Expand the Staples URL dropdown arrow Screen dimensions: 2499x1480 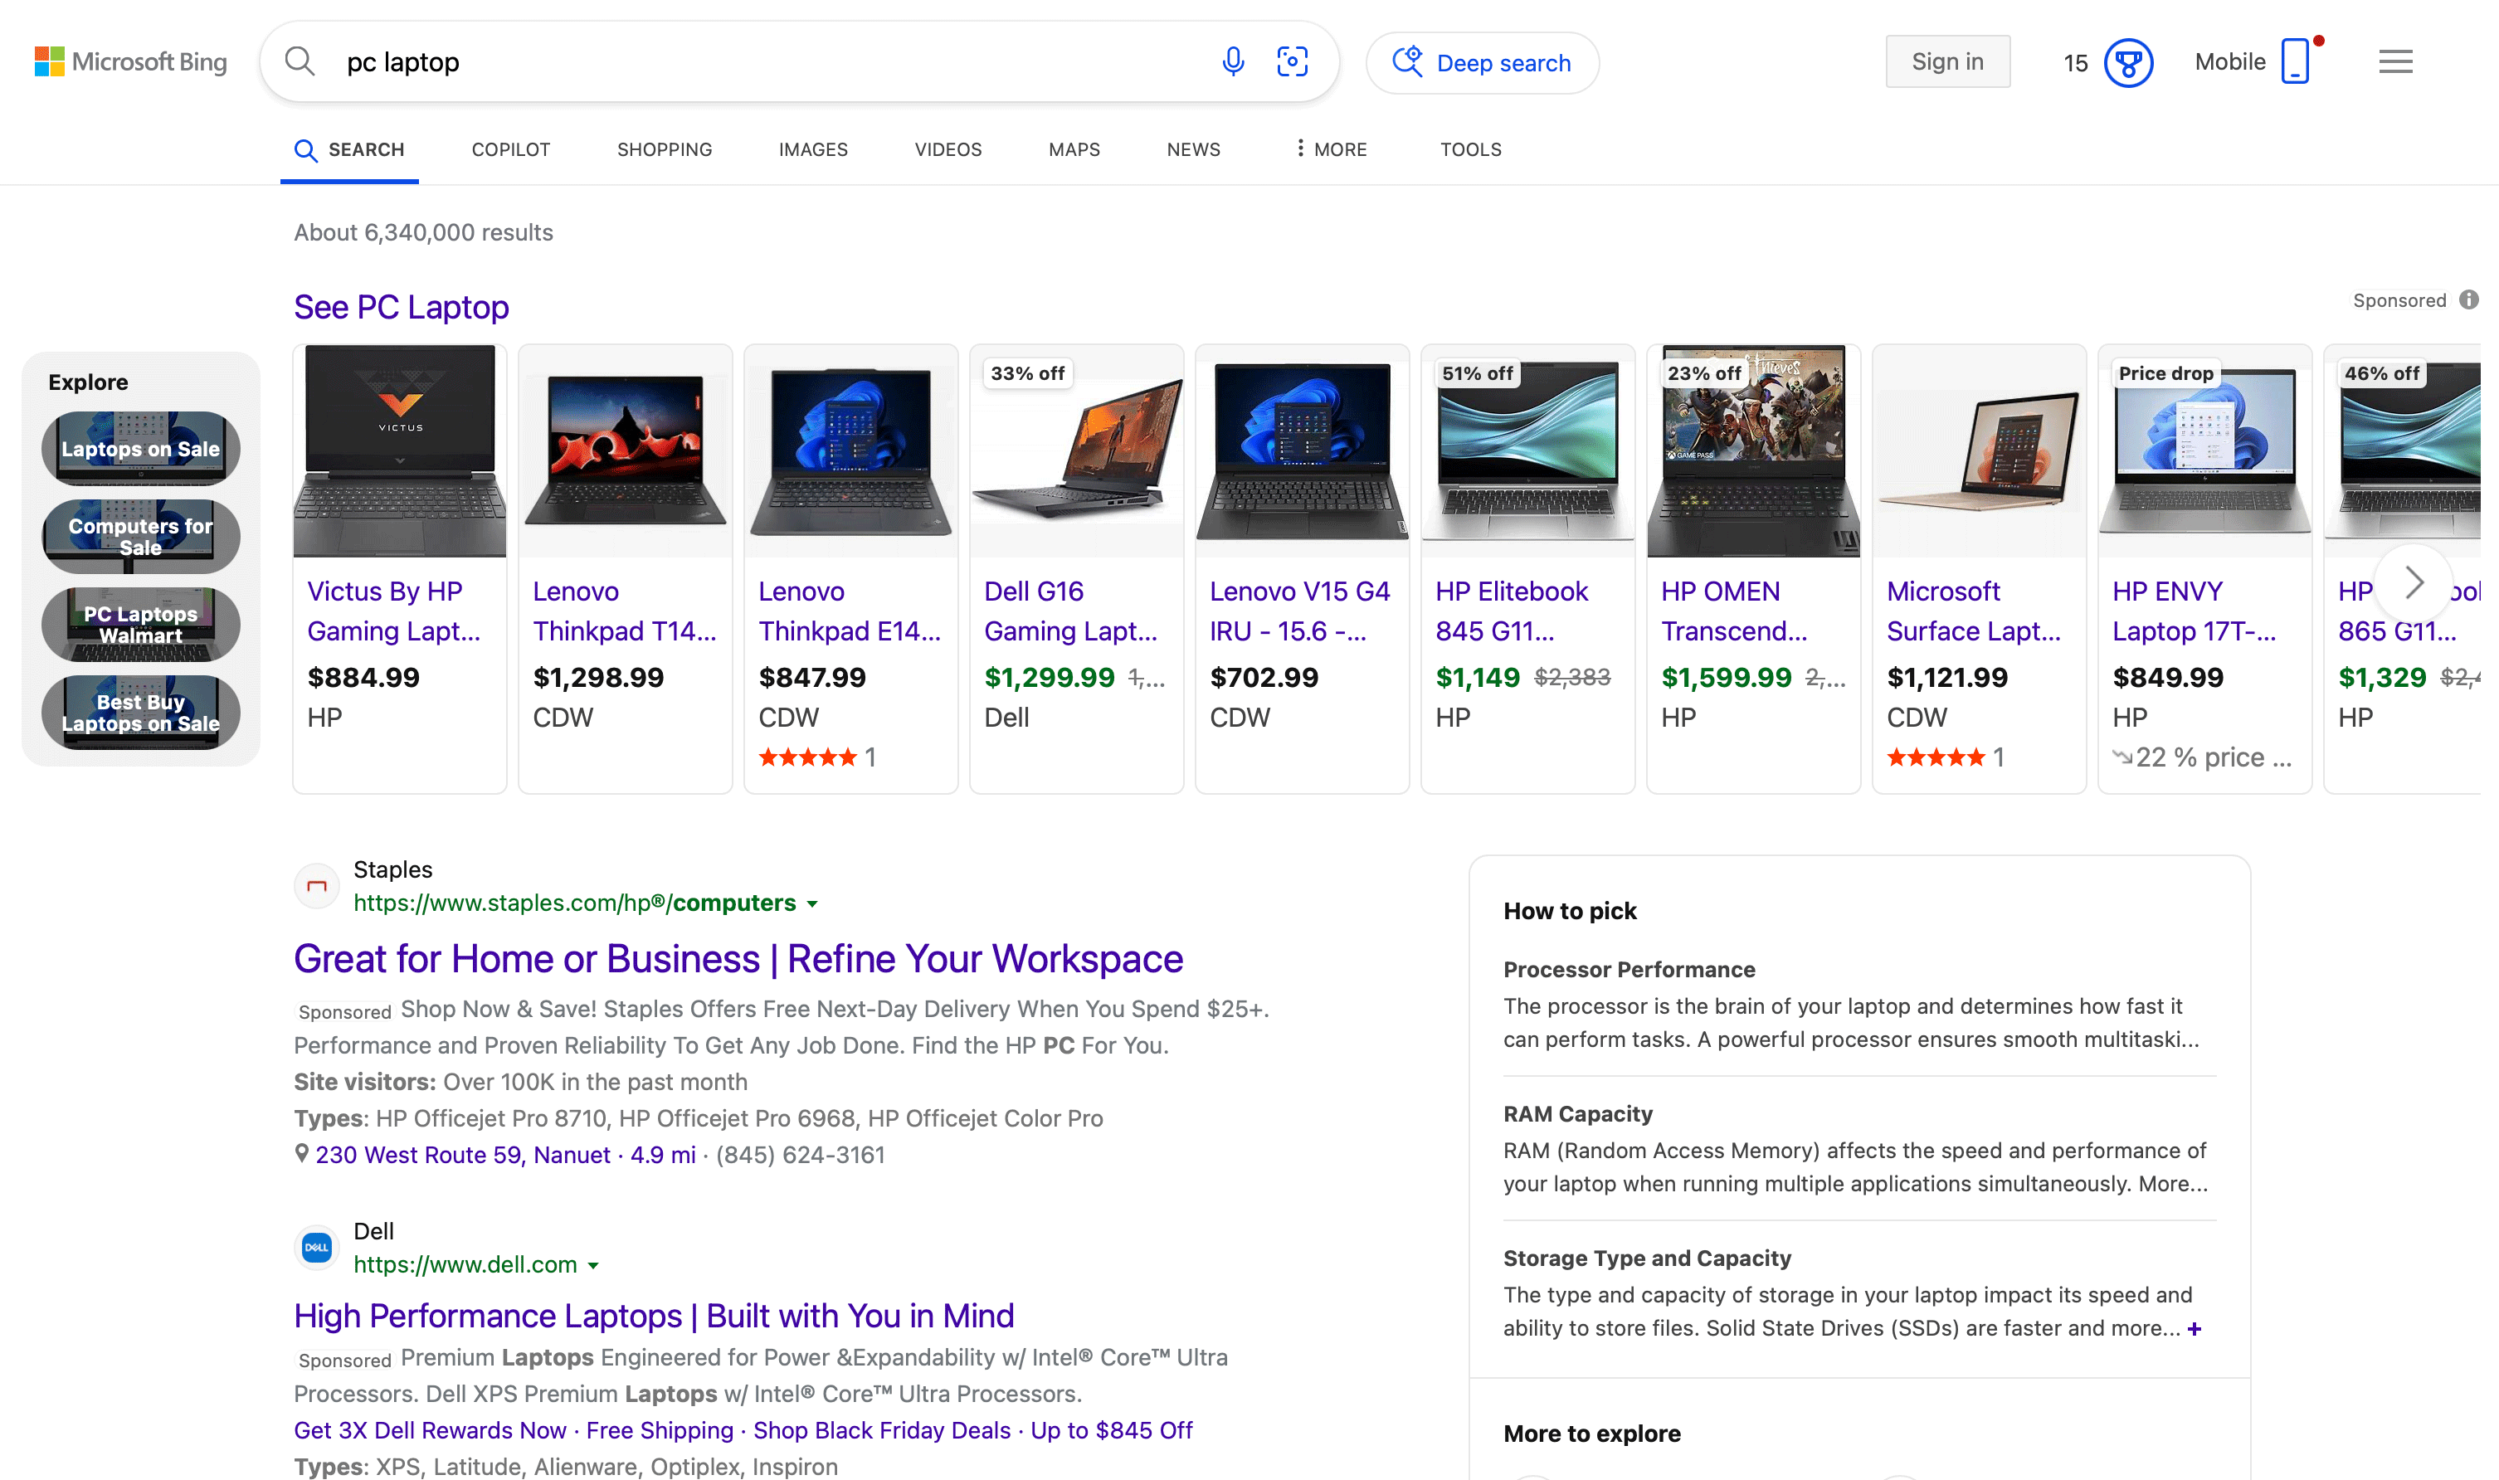pos(813,903)
